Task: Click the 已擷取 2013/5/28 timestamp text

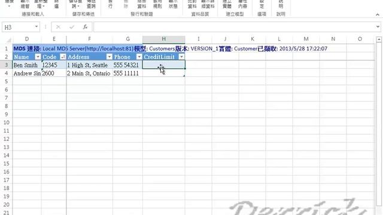Action: click(293, 48)
